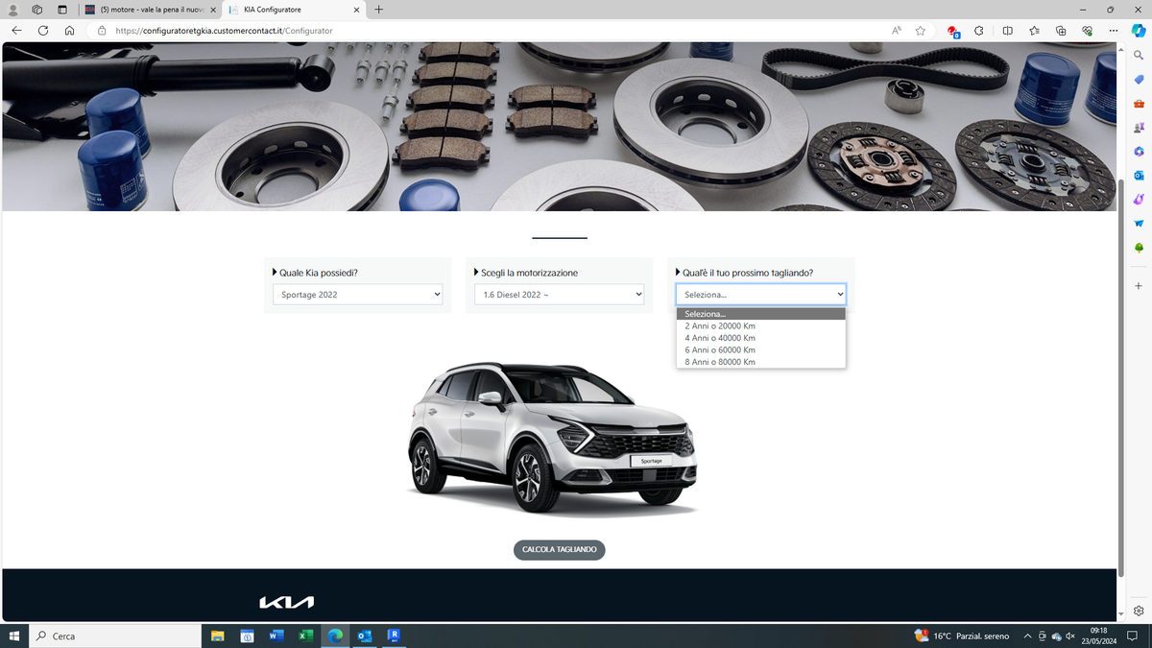The image size is (1152, 648).
Task: Open the Edge profile icon
Action: click(x=13, y=10)
